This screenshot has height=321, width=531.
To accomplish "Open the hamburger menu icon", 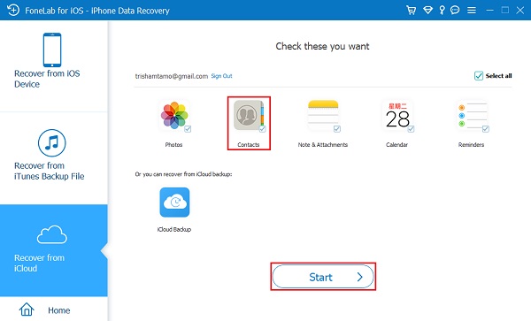I will click(472, 11).
